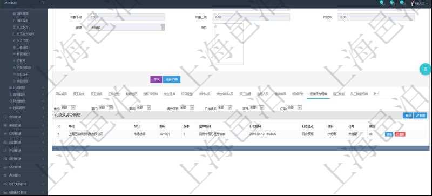Open the 绩效项目 filter dropdown
Viewport: 432px width, 196px height.
pyautogui.click(x=187, y=107)
